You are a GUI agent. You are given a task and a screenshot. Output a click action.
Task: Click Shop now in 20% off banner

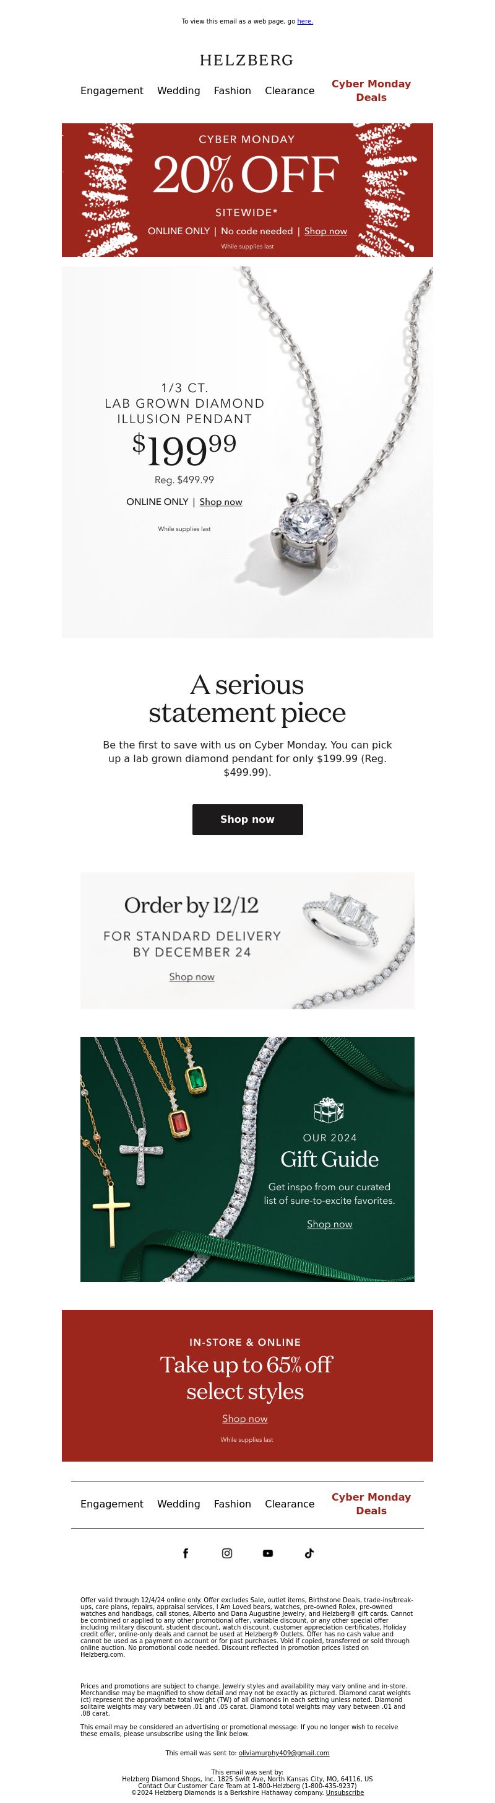[x=326, y=231]
